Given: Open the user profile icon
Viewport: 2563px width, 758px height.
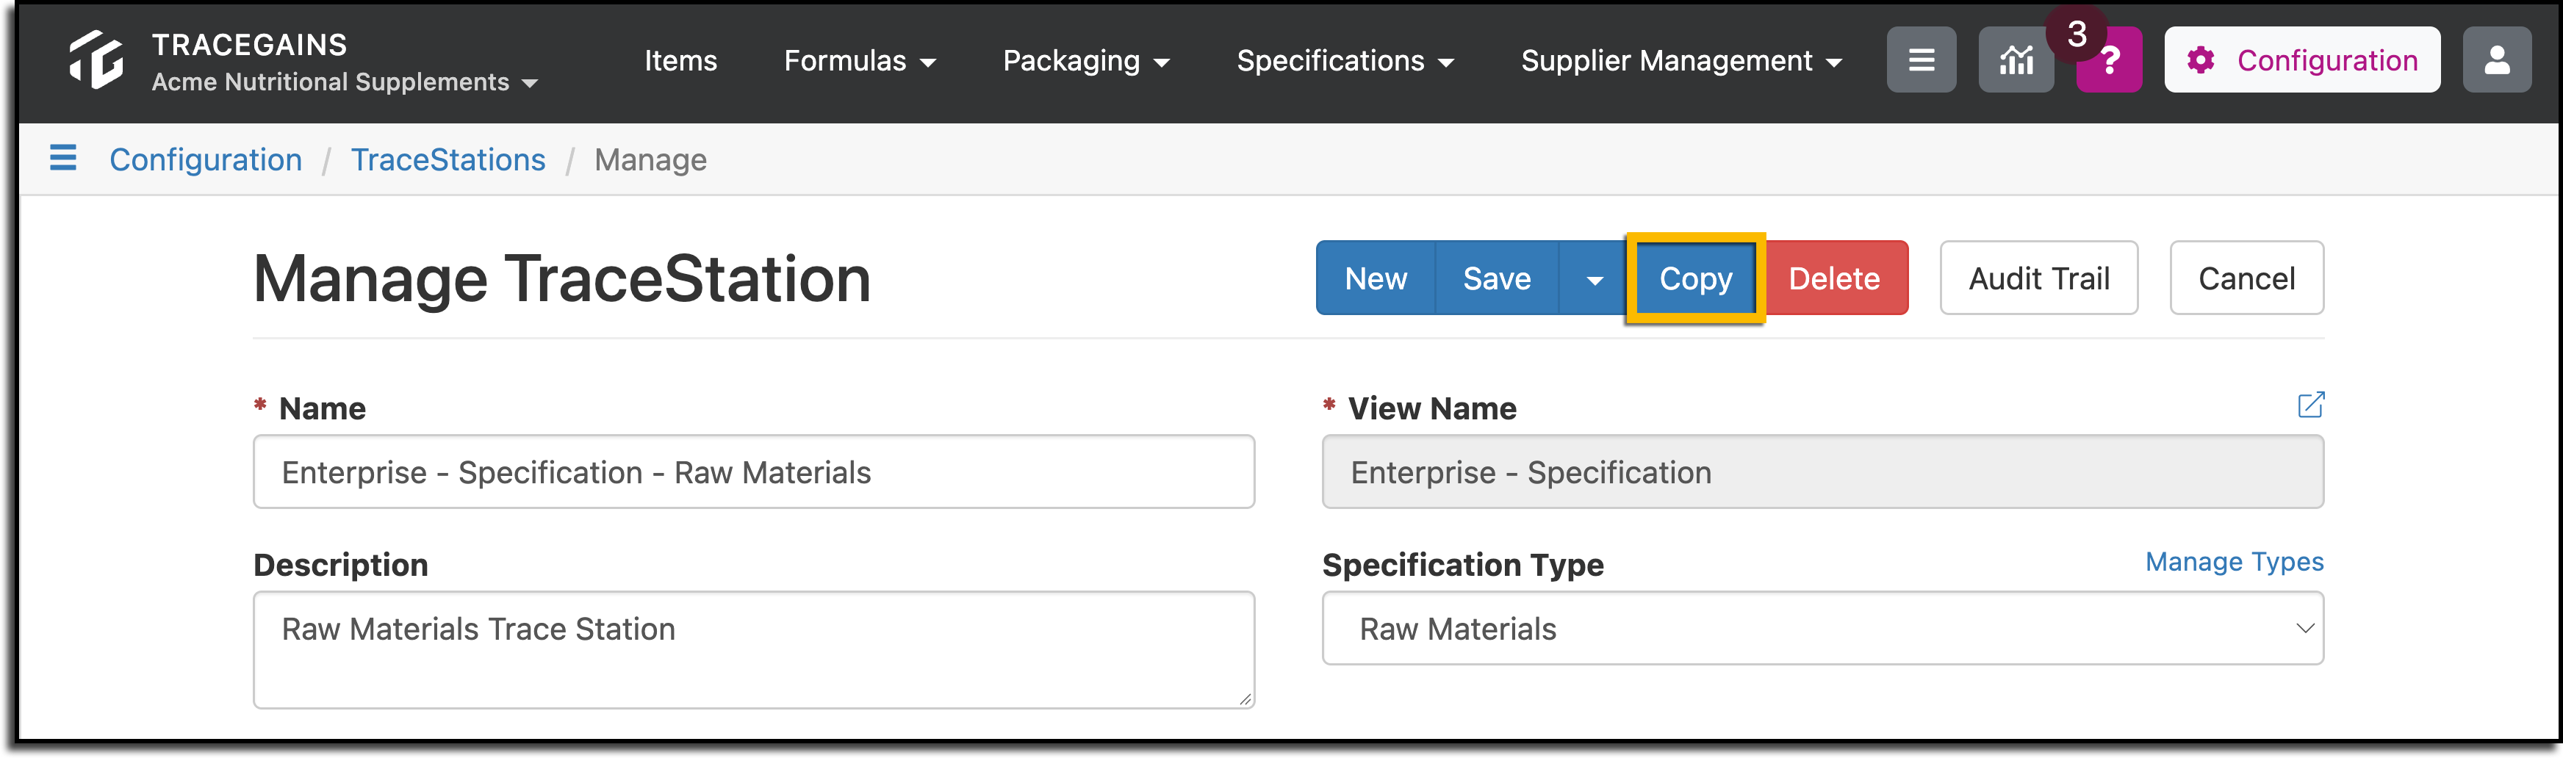Looking at the screenshot, I should click(x=2496, y=59).
